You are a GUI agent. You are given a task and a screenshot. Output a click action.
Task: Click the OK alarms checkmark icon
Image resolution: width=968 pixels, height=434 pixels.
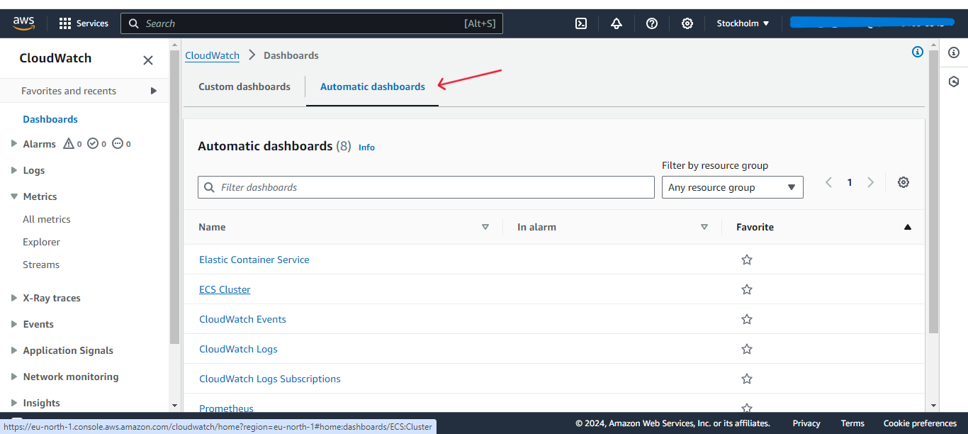click(93, 144)
